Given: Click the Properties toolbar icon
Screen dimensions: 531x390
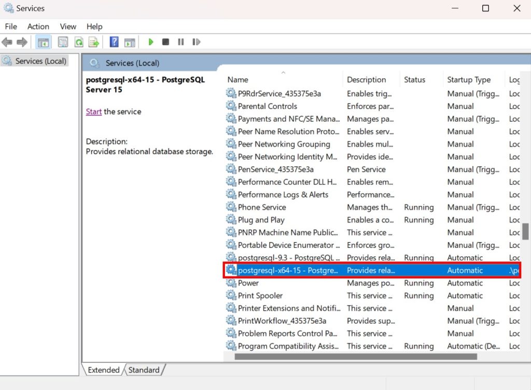Looking at the screenshot, I should [62, 42].
